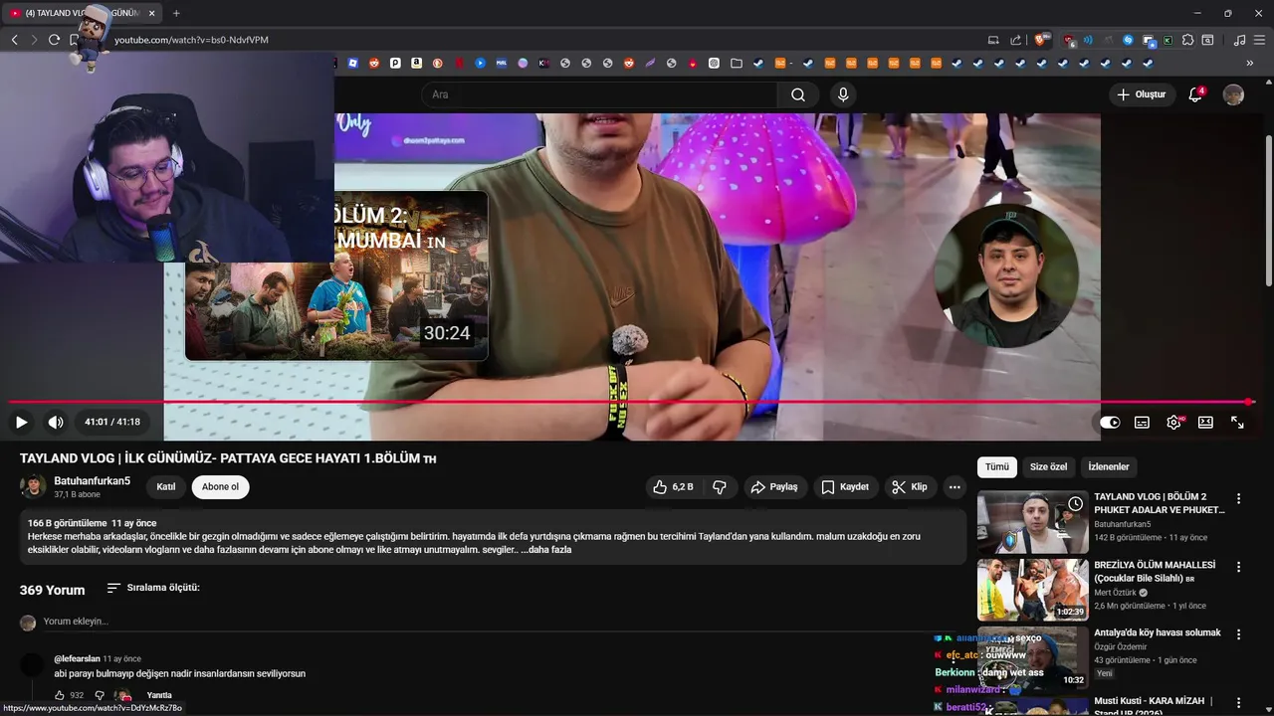Click the address bar URL
This screenshot has height=716, width=1274.
191,40
